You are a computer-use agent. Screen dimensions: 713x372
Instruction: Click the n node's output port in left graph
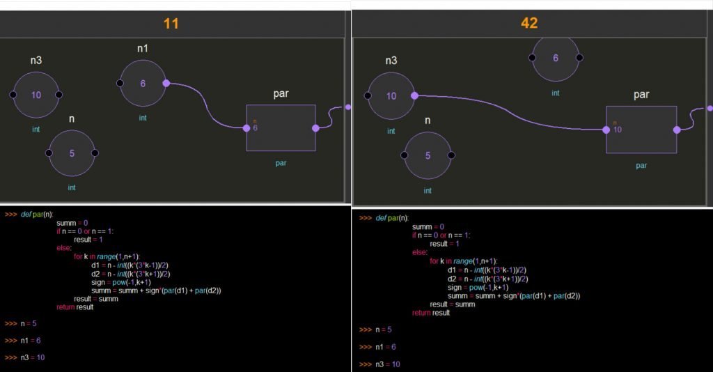coord(95,153)
